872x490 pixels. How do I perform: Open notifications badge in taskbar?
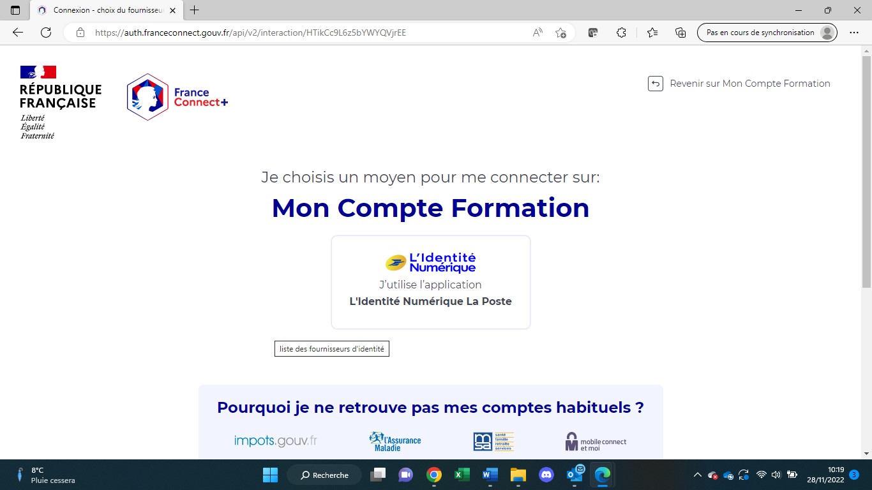pos(853,475)
